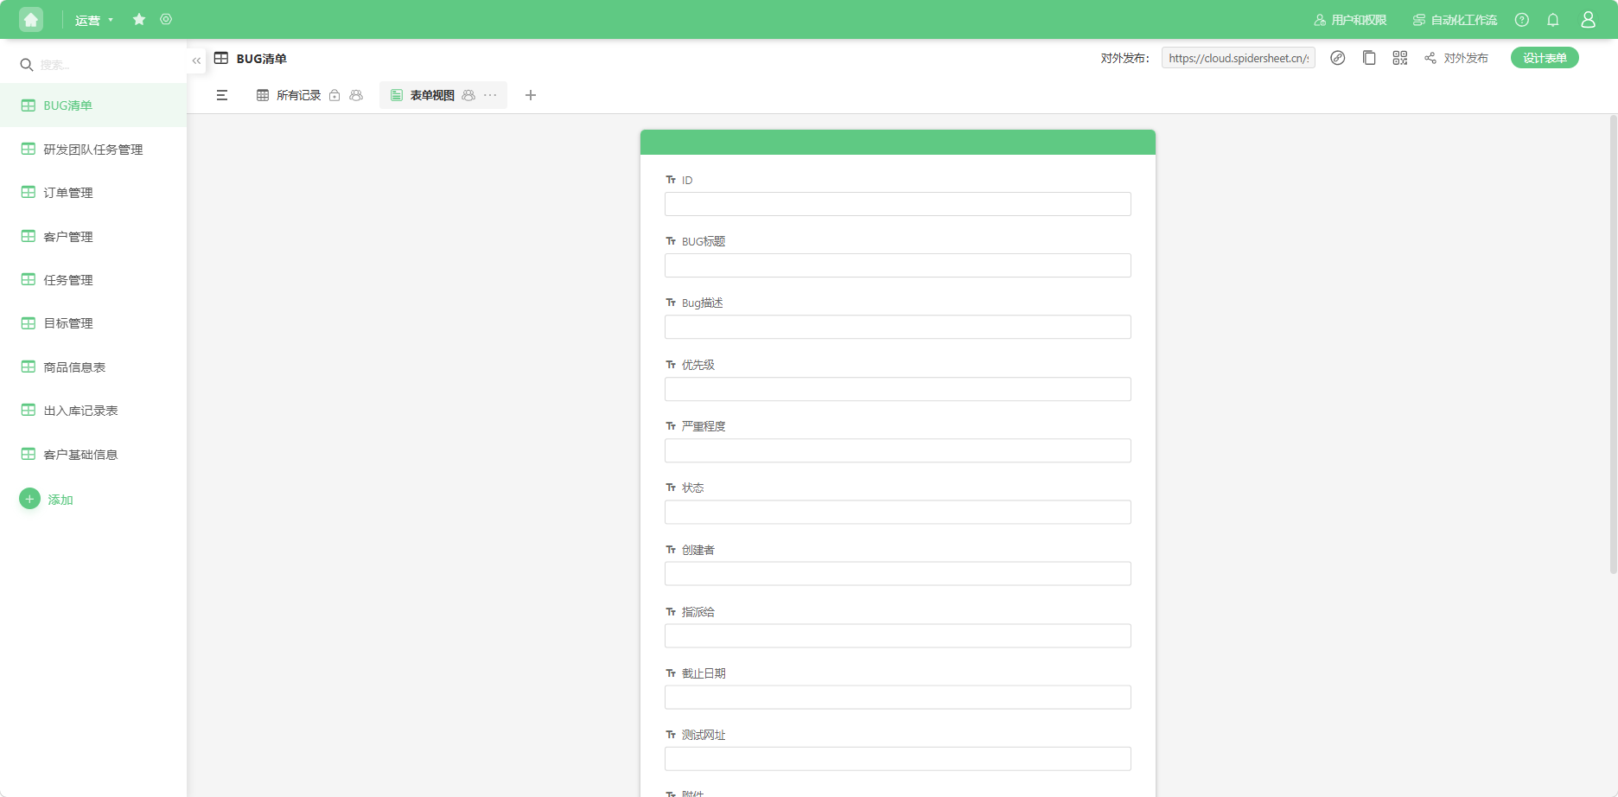
Task: Click the ID input field
Action: pyautogui.click(x=898, y=204)
